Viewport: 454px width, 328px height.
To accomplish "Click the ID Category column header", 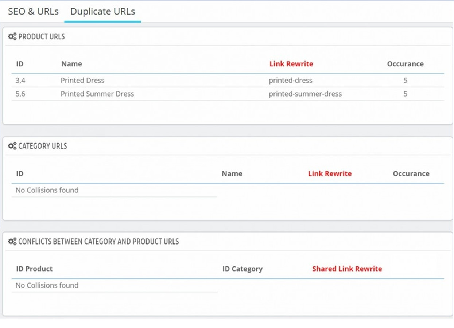I will coord(242,269).
